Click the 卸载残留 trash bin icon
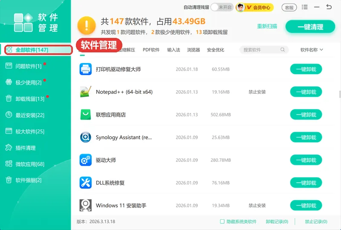The height and width of the screenshot is (230, 341). (x=9, y=98)
